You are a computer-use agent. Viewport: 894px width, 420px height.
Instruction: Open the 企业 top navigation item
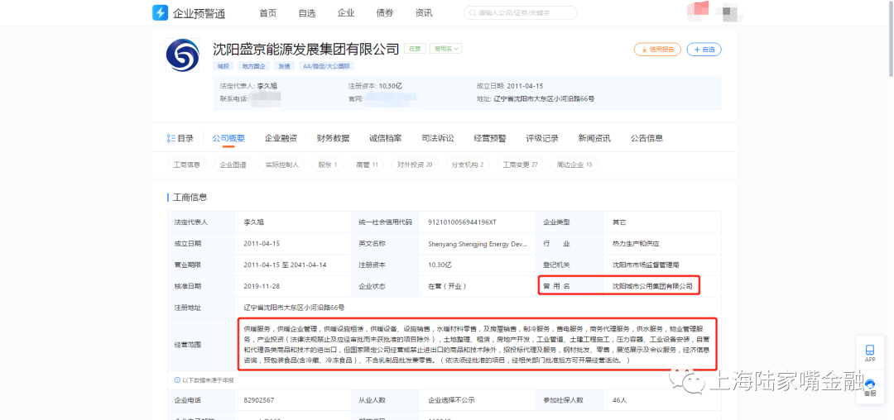tap(345, 13)
